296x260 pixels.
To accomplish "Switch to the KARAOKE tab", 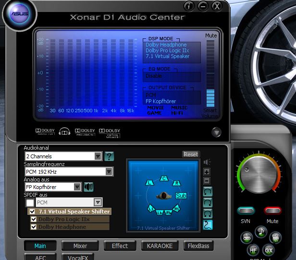I will (x=160, y=246).
